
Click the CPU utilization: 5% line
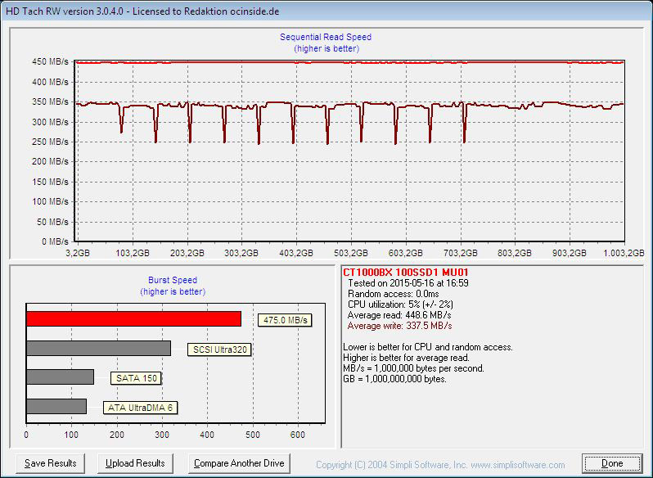(x=400, y=304)
